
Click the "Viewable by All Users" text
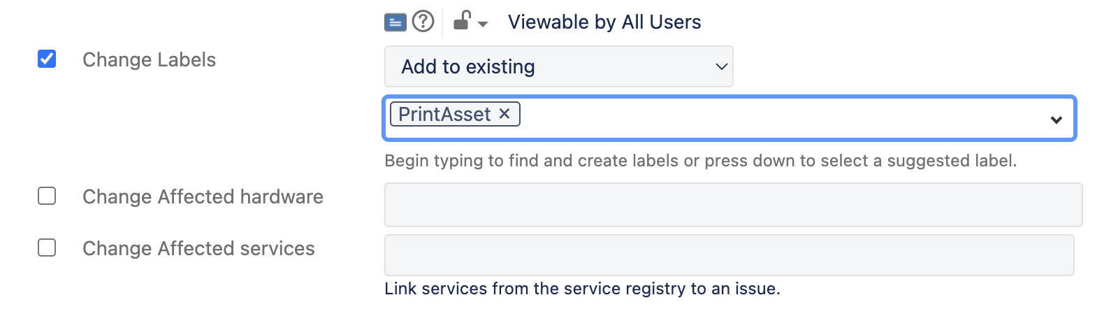[x=604, y=22]
